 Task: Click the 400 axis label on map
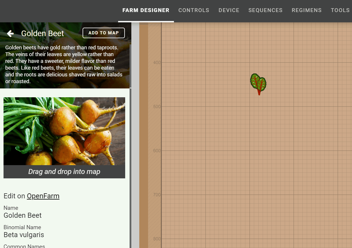pos(157,63)
